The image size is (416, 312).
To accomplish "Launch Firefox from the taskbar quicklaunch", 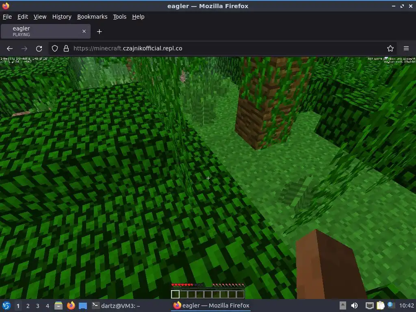I will (x=71, y=305).
